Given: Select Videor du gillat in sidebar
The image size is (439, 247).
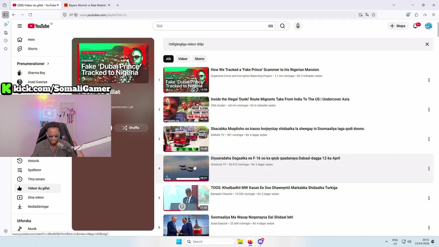Looking at the screenshot, I should pyautogui.click(x=38, y=188).
